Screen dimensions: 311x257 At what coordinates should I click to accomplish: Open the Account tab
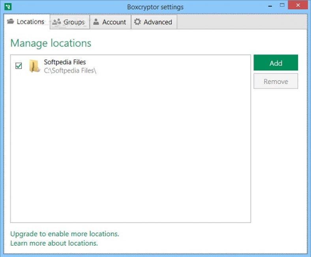(110, 22)
